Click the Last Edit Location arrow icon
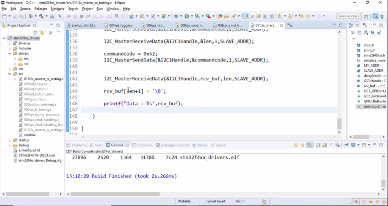Image resolution: width=388 pixels, height=206 pixels. (x=301, y=16)
